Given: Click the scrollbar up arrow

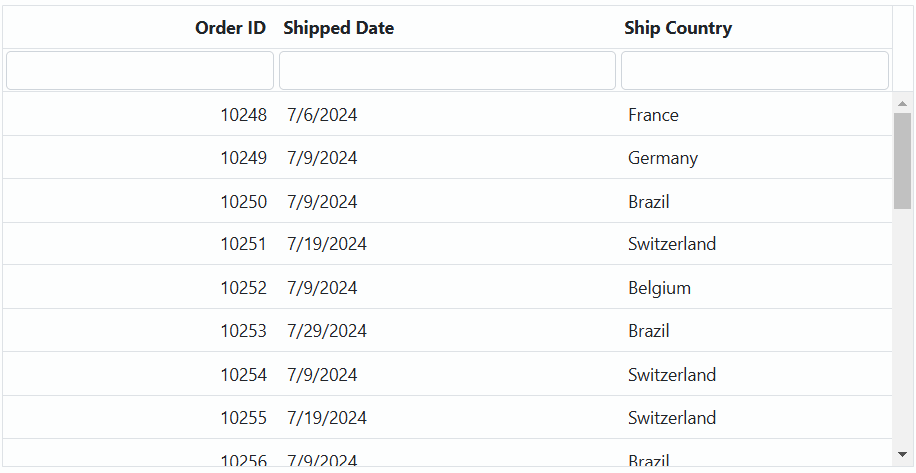Looking at the screenshot, I should point(903,103).
